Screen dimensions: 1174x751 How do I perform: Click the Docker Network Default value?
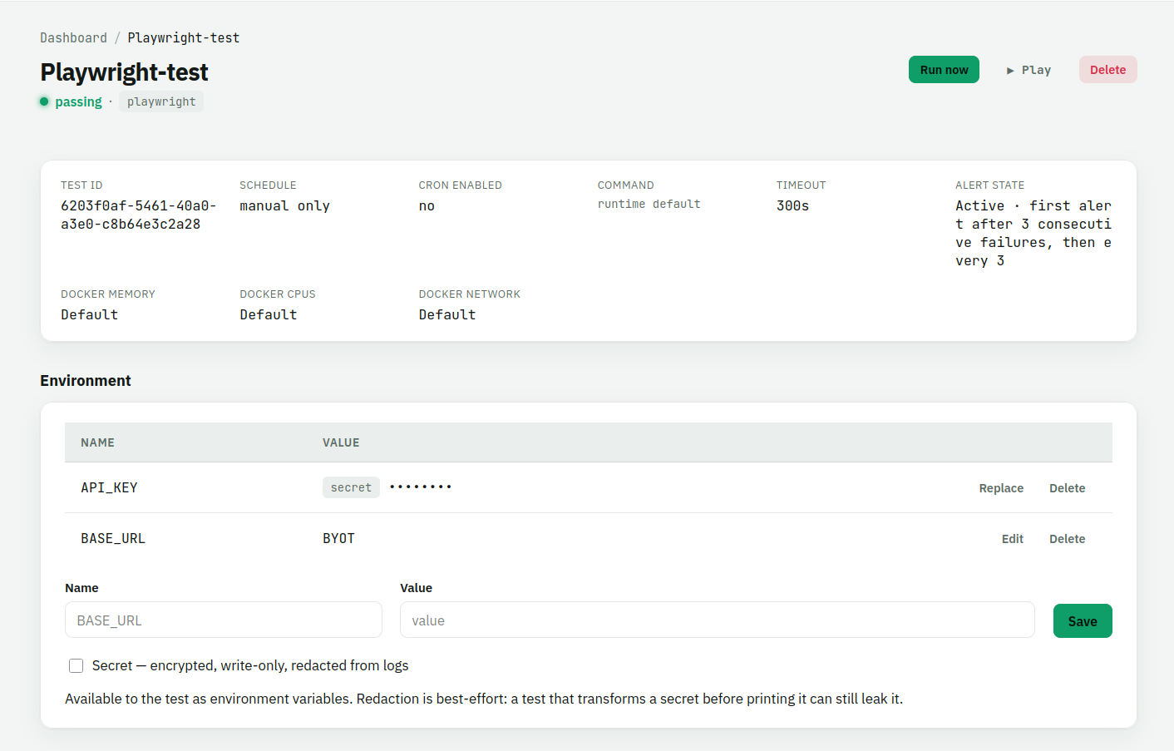[x=447, y=314]
